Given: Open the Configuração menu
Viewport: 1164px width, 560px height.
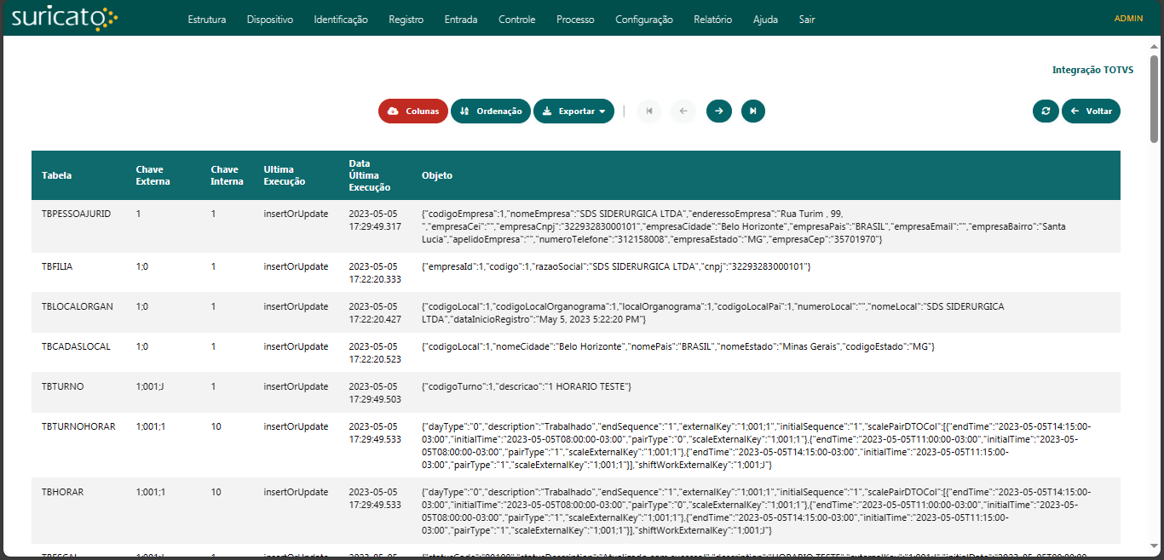Looking at the screenshot, I should click(644, 20).
